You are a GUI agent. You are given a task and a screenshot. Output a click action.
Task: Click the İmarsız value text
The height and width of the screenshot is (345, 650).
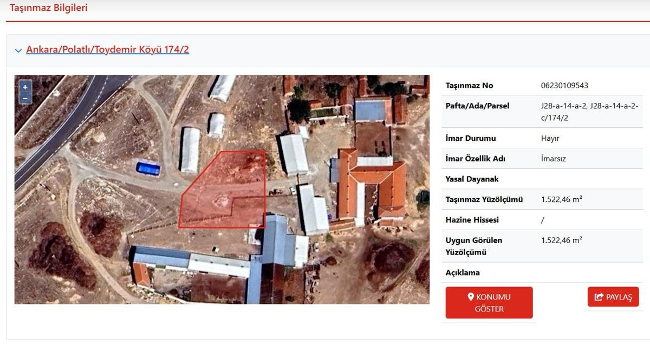pos(554,159)
